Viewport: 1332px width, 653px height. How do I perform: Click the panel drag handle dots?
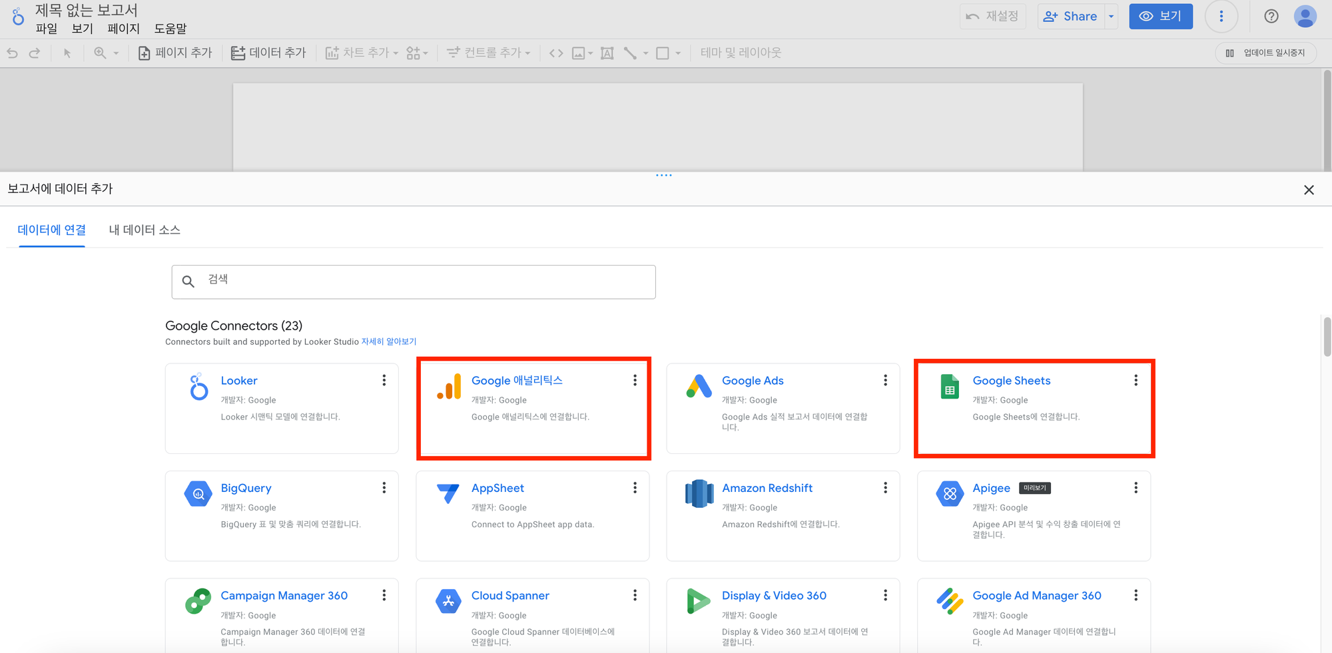click(664, 175)
